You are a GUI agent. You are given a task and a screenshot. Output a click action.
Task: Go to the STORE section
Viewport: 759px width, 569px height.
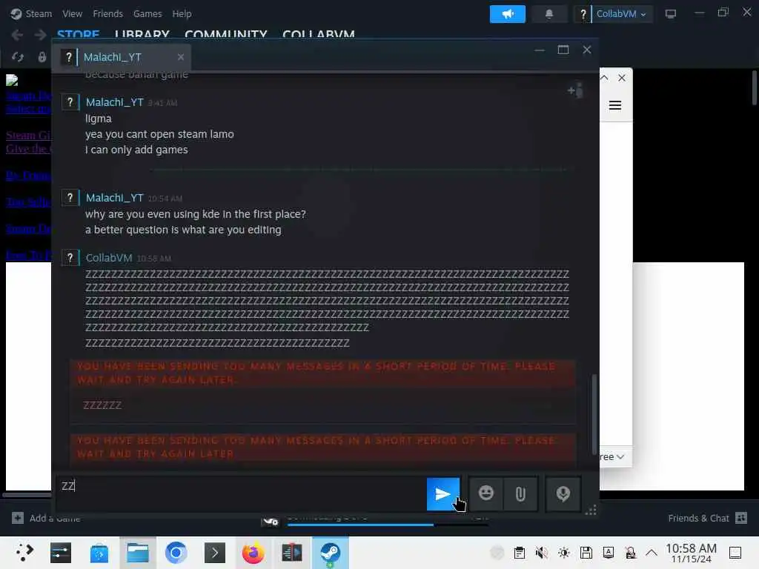[78, 34]
